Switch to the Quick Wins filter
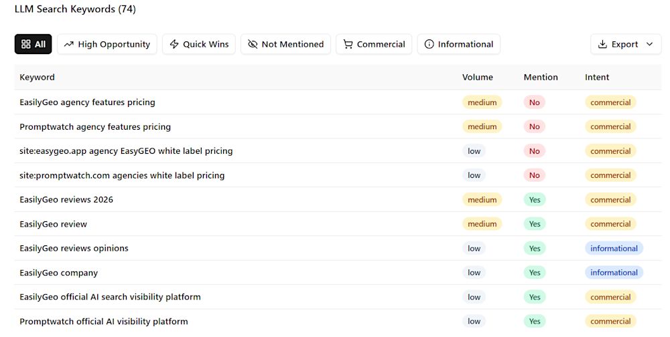Image resolution: width=670 pixels, height=337 pixels. click(x=199, y=44)
